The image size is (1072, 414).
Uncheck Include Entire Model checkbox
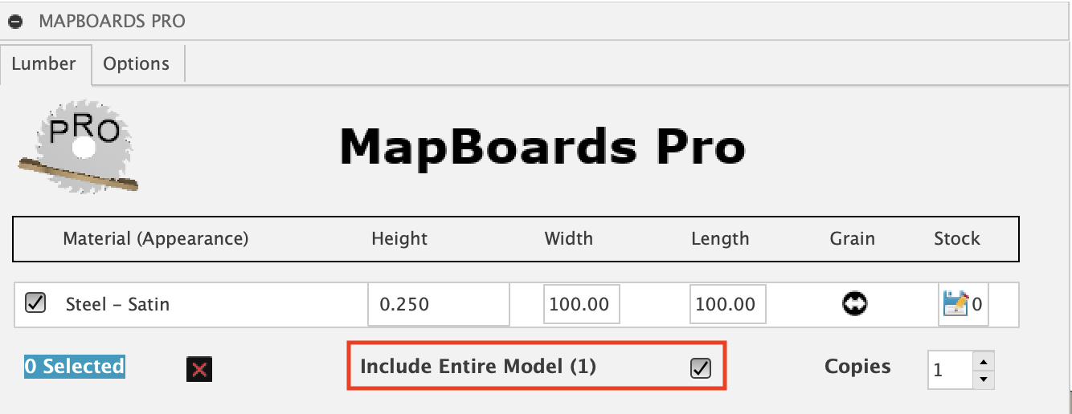701,367
